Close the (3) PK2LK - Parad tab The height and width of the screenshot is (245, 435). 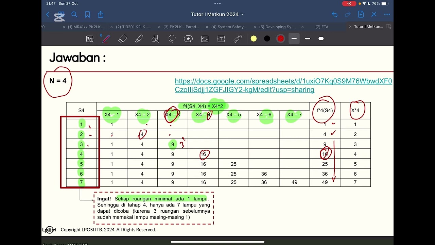(x=159, y=27)
